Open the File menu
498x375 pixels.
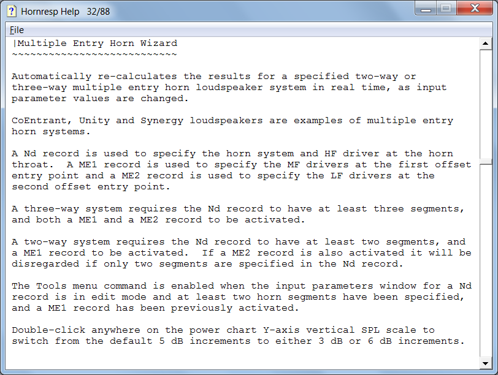[x=17, y=30]
